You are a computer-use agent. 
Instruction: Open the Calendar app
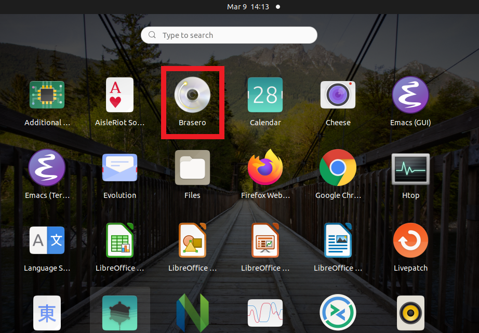pos(265,95)
